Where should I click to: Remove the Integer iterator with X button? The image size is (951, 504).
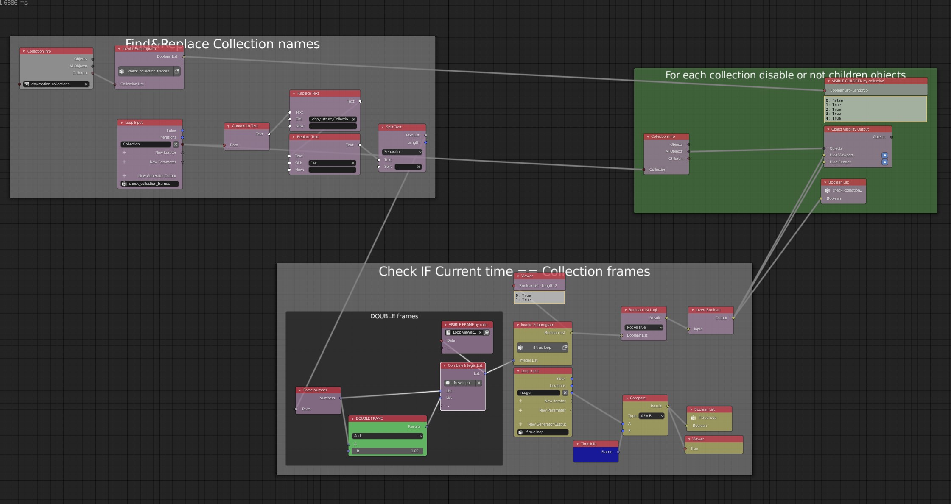point(565,393)
